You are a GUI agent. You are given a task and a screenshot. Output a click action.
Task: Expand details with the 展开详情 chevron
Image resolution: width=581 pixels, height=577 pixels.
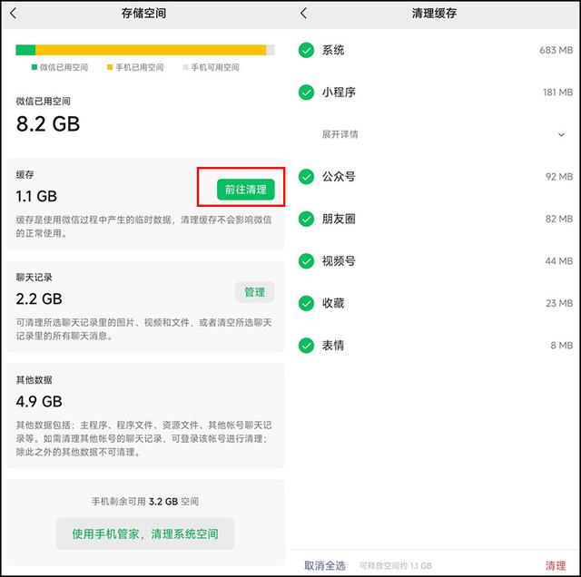point(561,134)
